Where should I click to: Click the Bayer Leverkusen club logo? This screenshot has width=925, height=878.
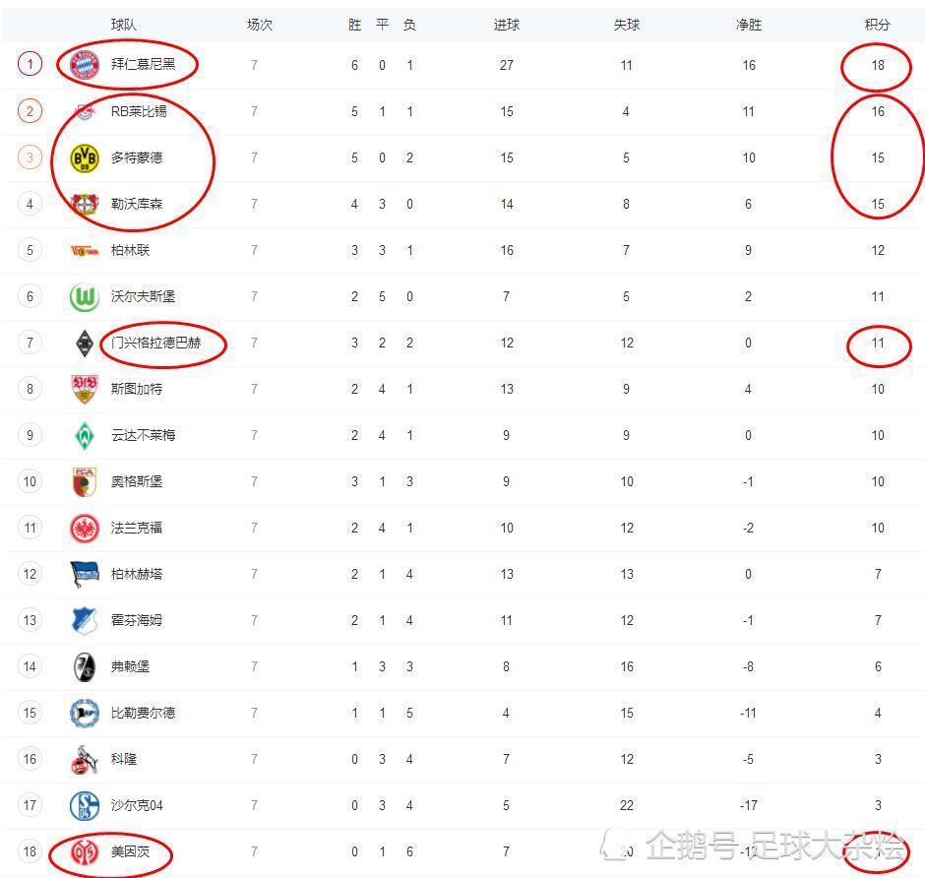(85, 204)
